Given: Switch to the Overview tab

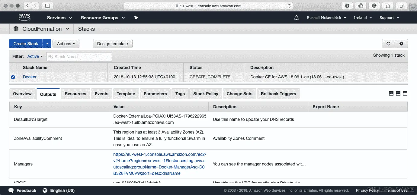Looking at the screenshot, I should click(x=22, y=94).
